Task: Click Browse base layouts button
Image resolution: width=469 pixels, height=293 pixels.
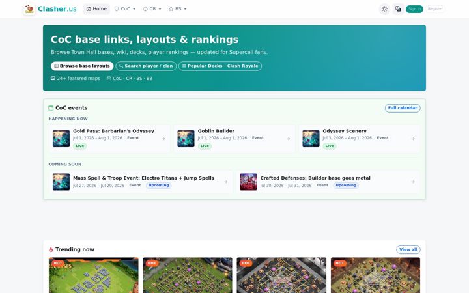Action: point(82,66)
